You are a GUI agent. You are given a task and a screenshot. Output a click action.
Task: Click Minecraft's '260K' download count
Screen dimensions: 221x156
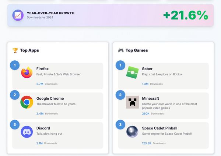point(145,113)
